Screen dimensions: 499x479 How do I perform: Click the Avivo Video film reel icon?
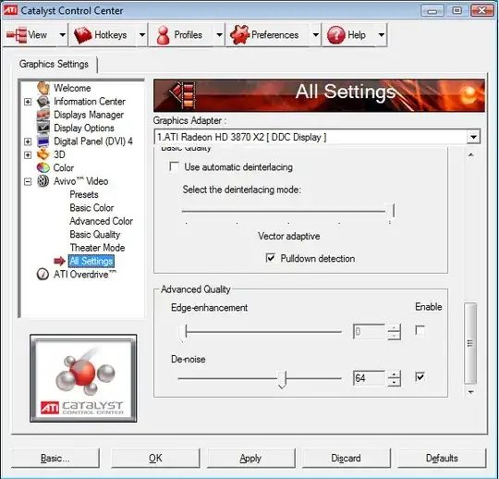click(43, 181)
